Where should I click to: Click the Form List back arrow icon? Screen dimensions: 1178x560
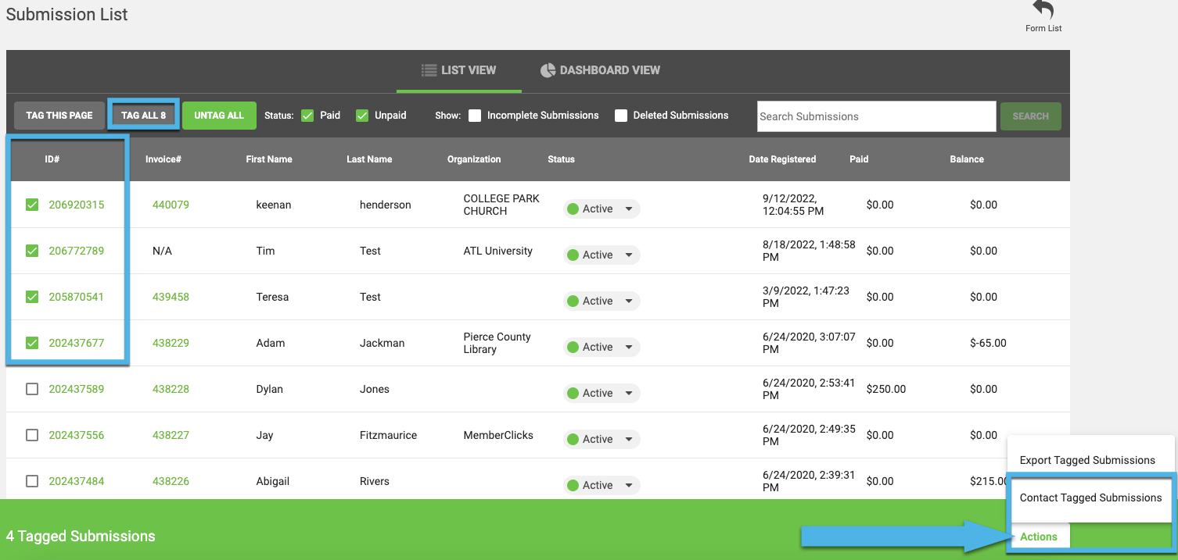tap(1043, 10)
